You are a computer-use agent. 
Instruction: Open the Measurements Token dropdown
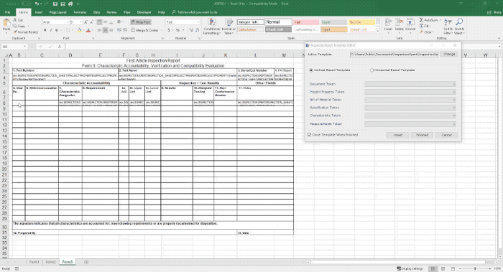(x=410, y=124)
